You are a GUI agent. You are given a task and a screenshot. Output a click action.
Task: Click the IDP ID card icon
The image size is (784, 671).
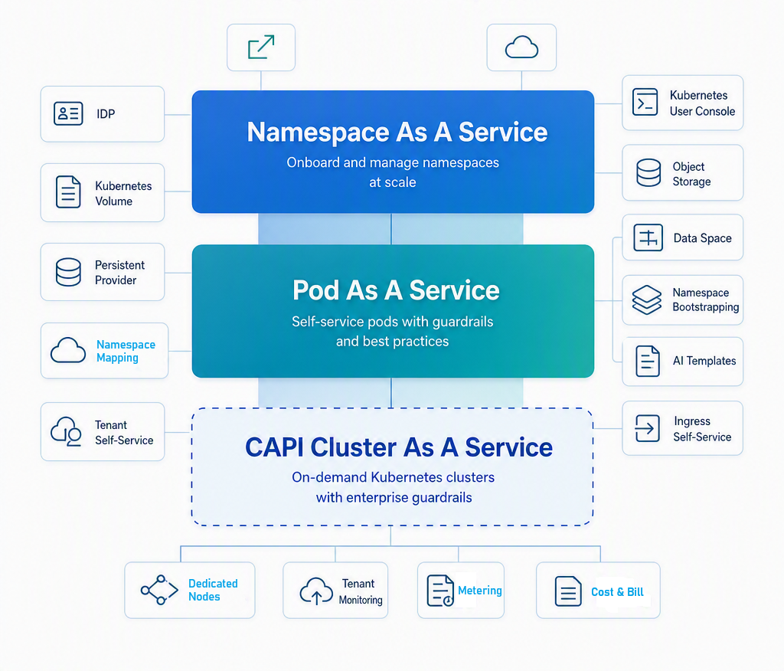click(68, 113)
